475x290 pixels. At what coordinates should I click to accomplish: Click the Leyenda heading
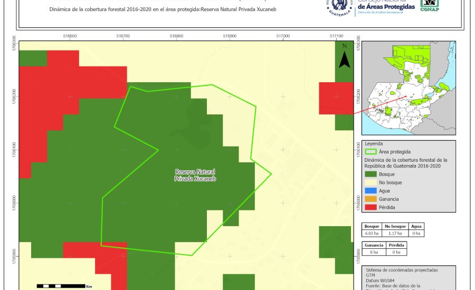point(373,143)
